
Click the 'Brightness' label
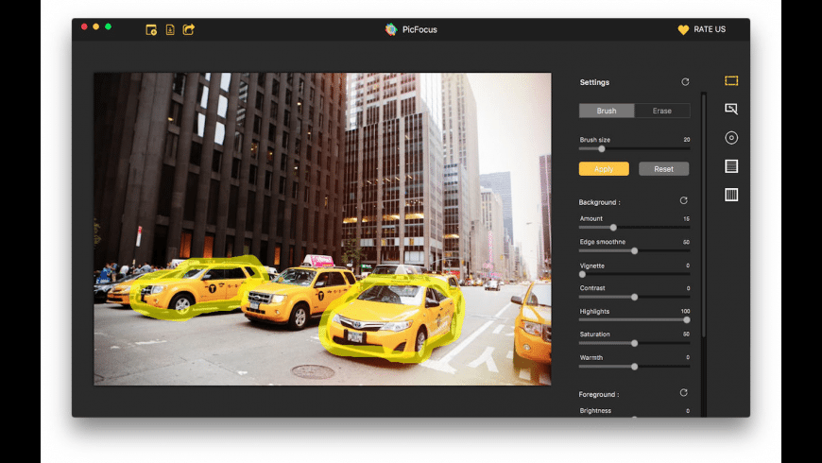pyautogui.click(x=595, y=411)
